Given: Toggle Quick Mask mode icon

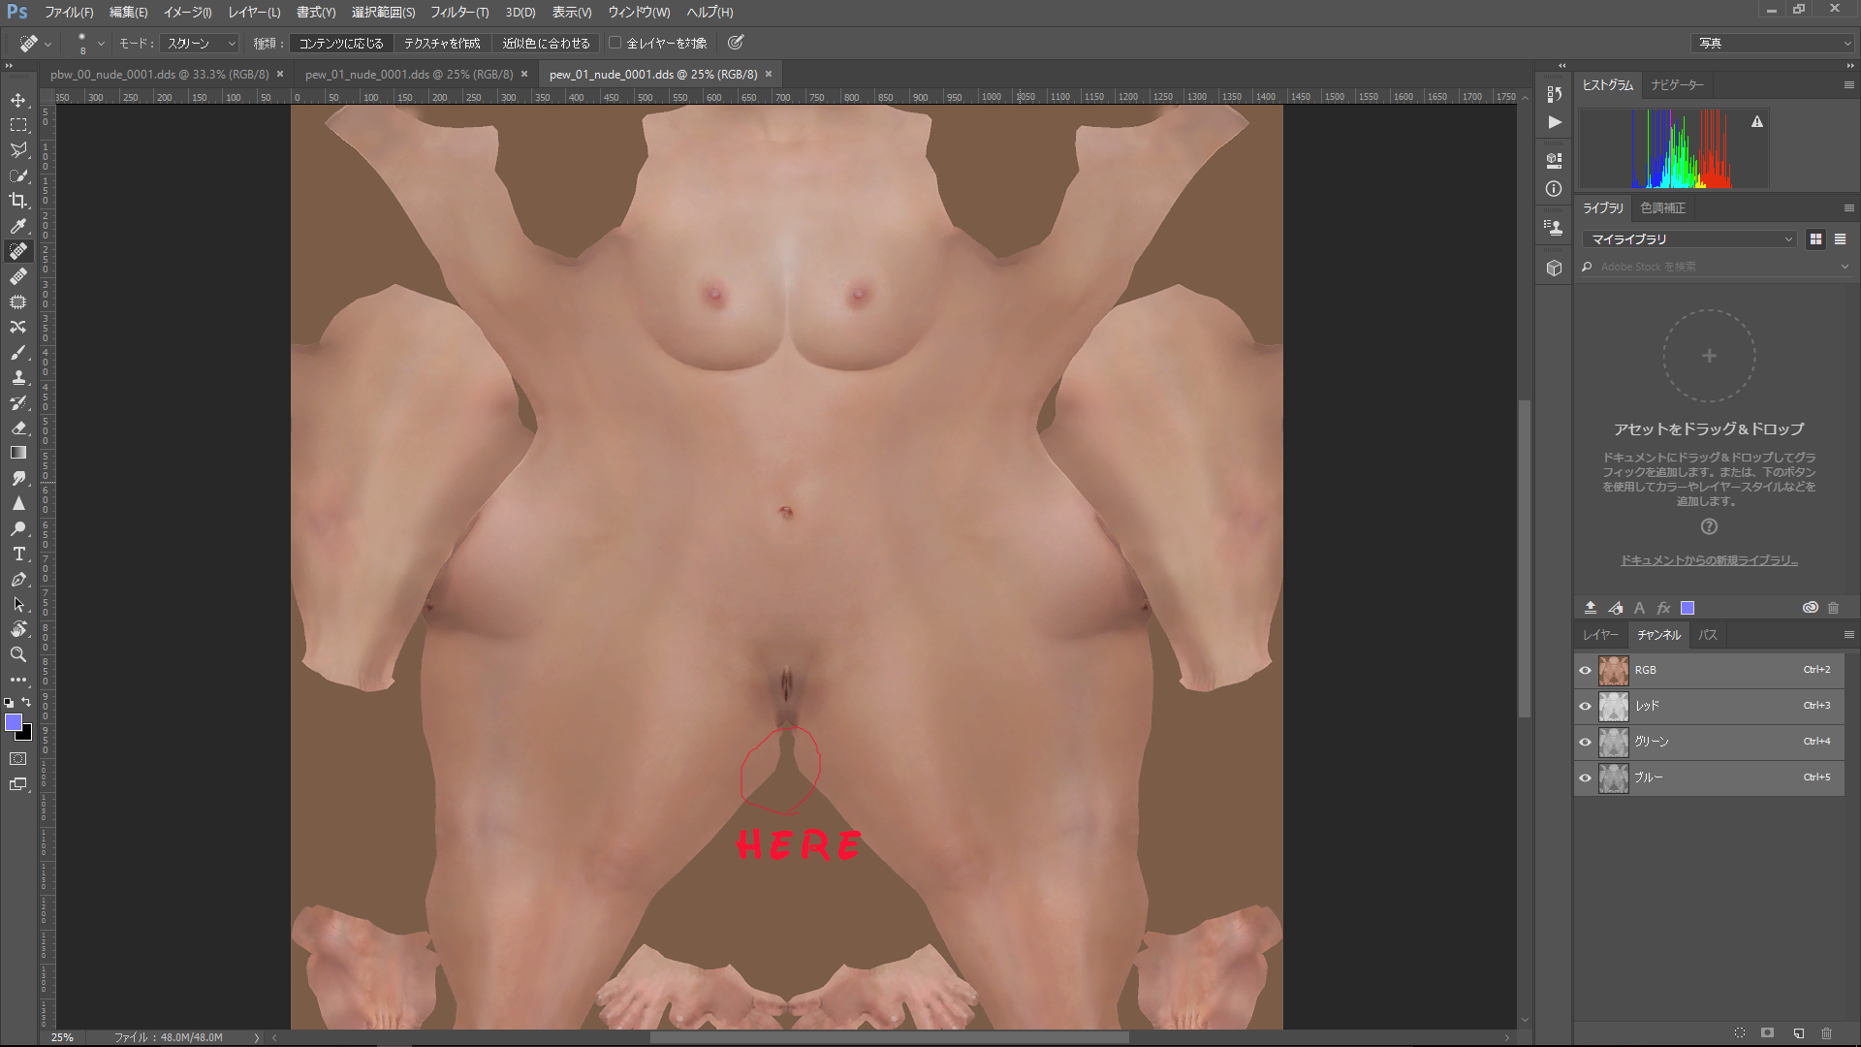Looking at the screenshot, I should (18, 759).
